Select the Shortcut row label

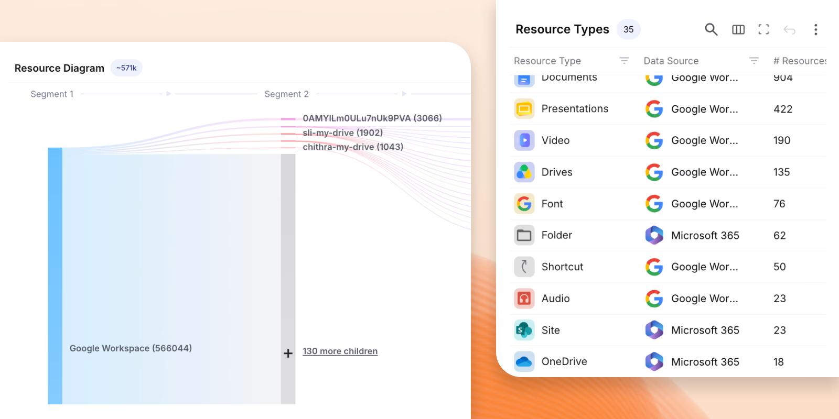pyautogui.click(x=562, y=267)
